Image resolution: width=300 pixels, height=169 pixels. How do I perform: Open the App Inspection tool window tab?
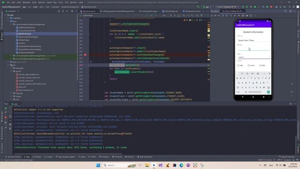tap(145, 157)
